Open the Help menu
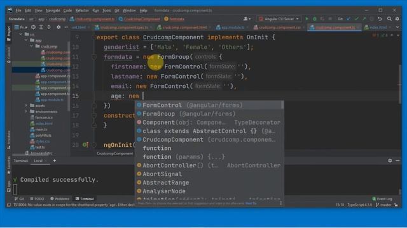The height and width of the screenshot is (228, 407). pyautogui.click(x=143, y=11)
